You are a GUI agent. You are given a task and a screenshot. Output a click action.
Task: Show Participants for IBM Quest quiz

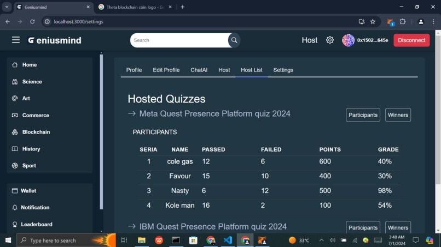tap(363, 227)
